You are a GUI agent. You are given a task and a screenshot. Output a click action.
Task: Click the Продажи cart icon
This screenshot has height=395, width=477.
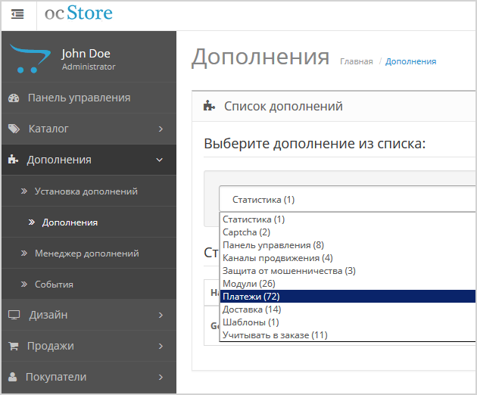(x=13, y=346)
